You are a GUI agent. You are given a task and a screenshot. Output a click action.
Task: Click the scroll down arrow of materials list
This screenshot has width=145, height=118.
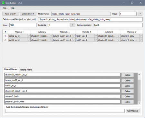[x=139, y=103]
